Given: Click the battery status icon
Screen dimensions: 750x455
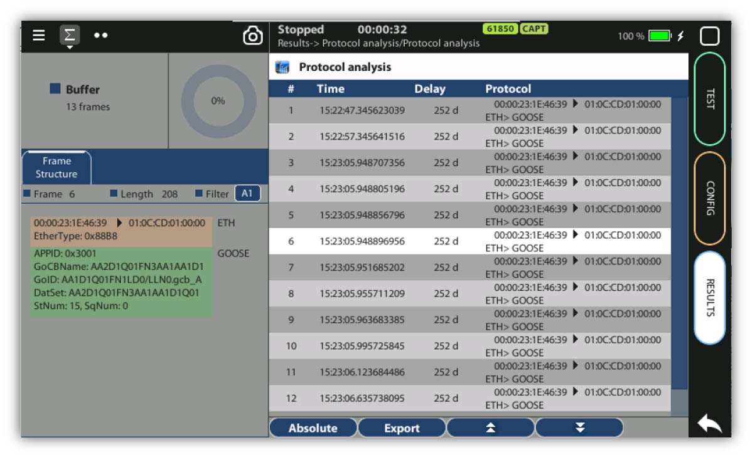Looking at the screenshot, I should 660,36.
